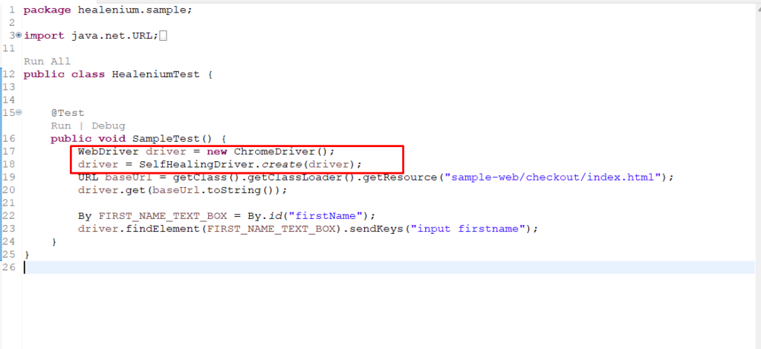Click the Run All code lens
761x349 pixels.
(x=47, y=62)
